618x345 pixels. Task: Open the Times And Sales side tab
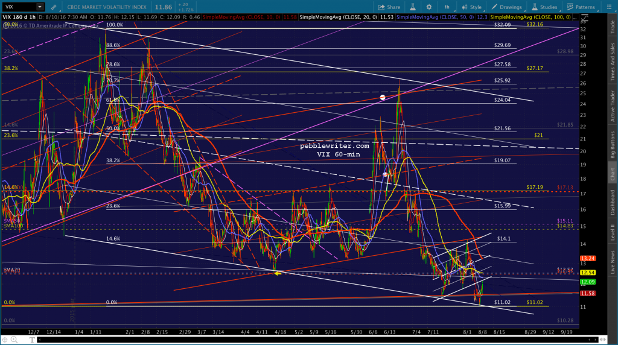(613, 62)
